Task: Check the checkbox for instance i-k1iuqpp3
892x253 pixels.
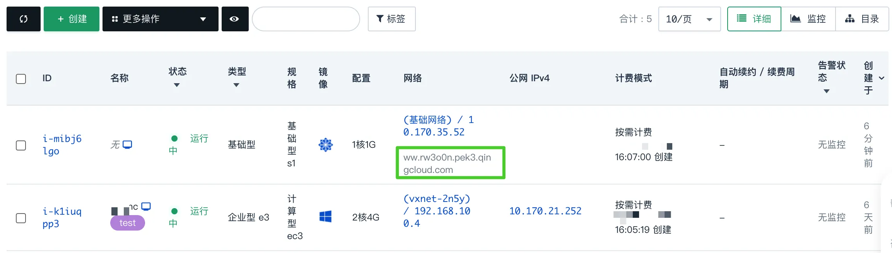Action: coord(21,218)
